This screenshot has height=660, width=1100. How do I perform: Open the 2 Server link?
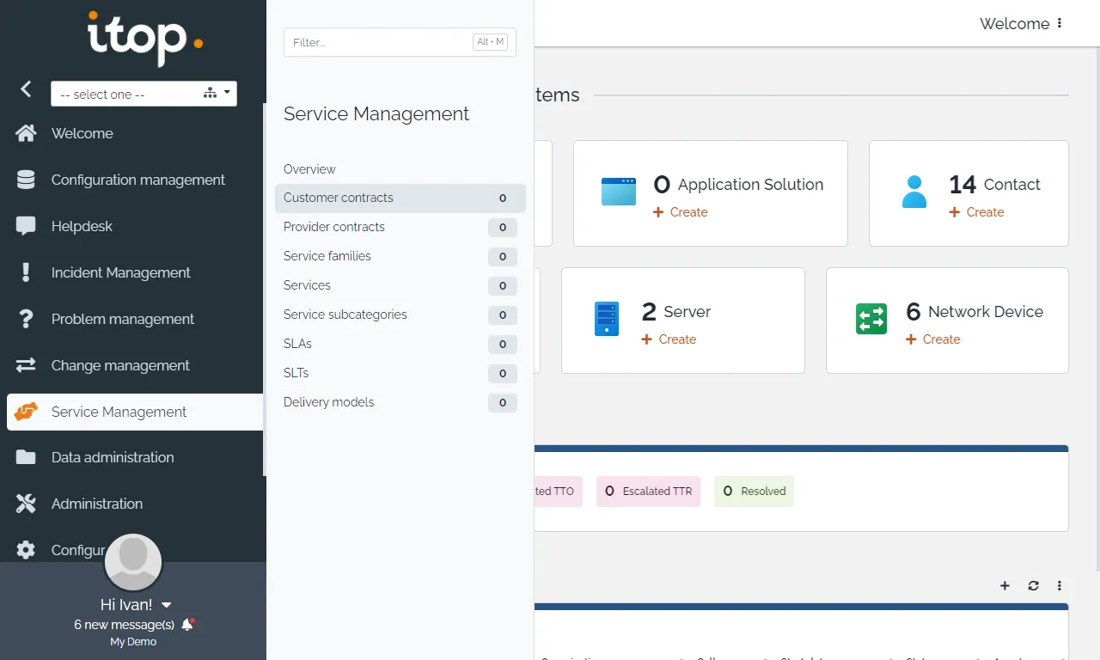tap(676, 312)
